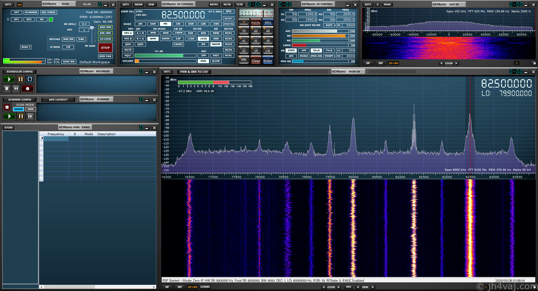Click ADD VRX button

(x=105, y=27)
